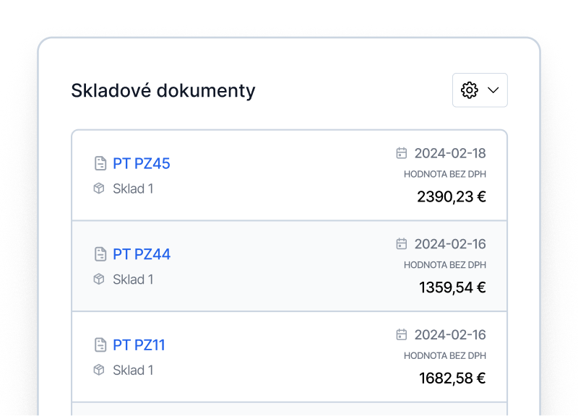Select the 1359,54 € amount

[452, 287]
